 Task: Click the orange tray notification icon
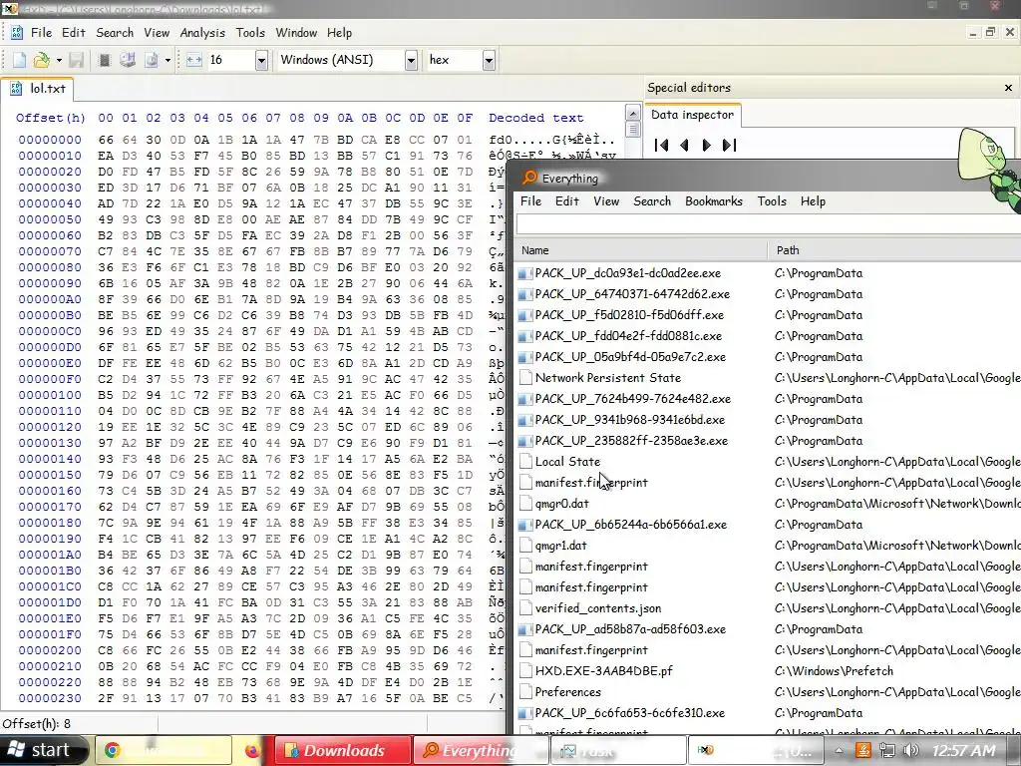coord(863,751)
